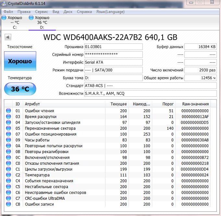Click the status orb for Нестабильные сектора
The height and width of the screenshot is (216, 221).
(x=8, y=186)
